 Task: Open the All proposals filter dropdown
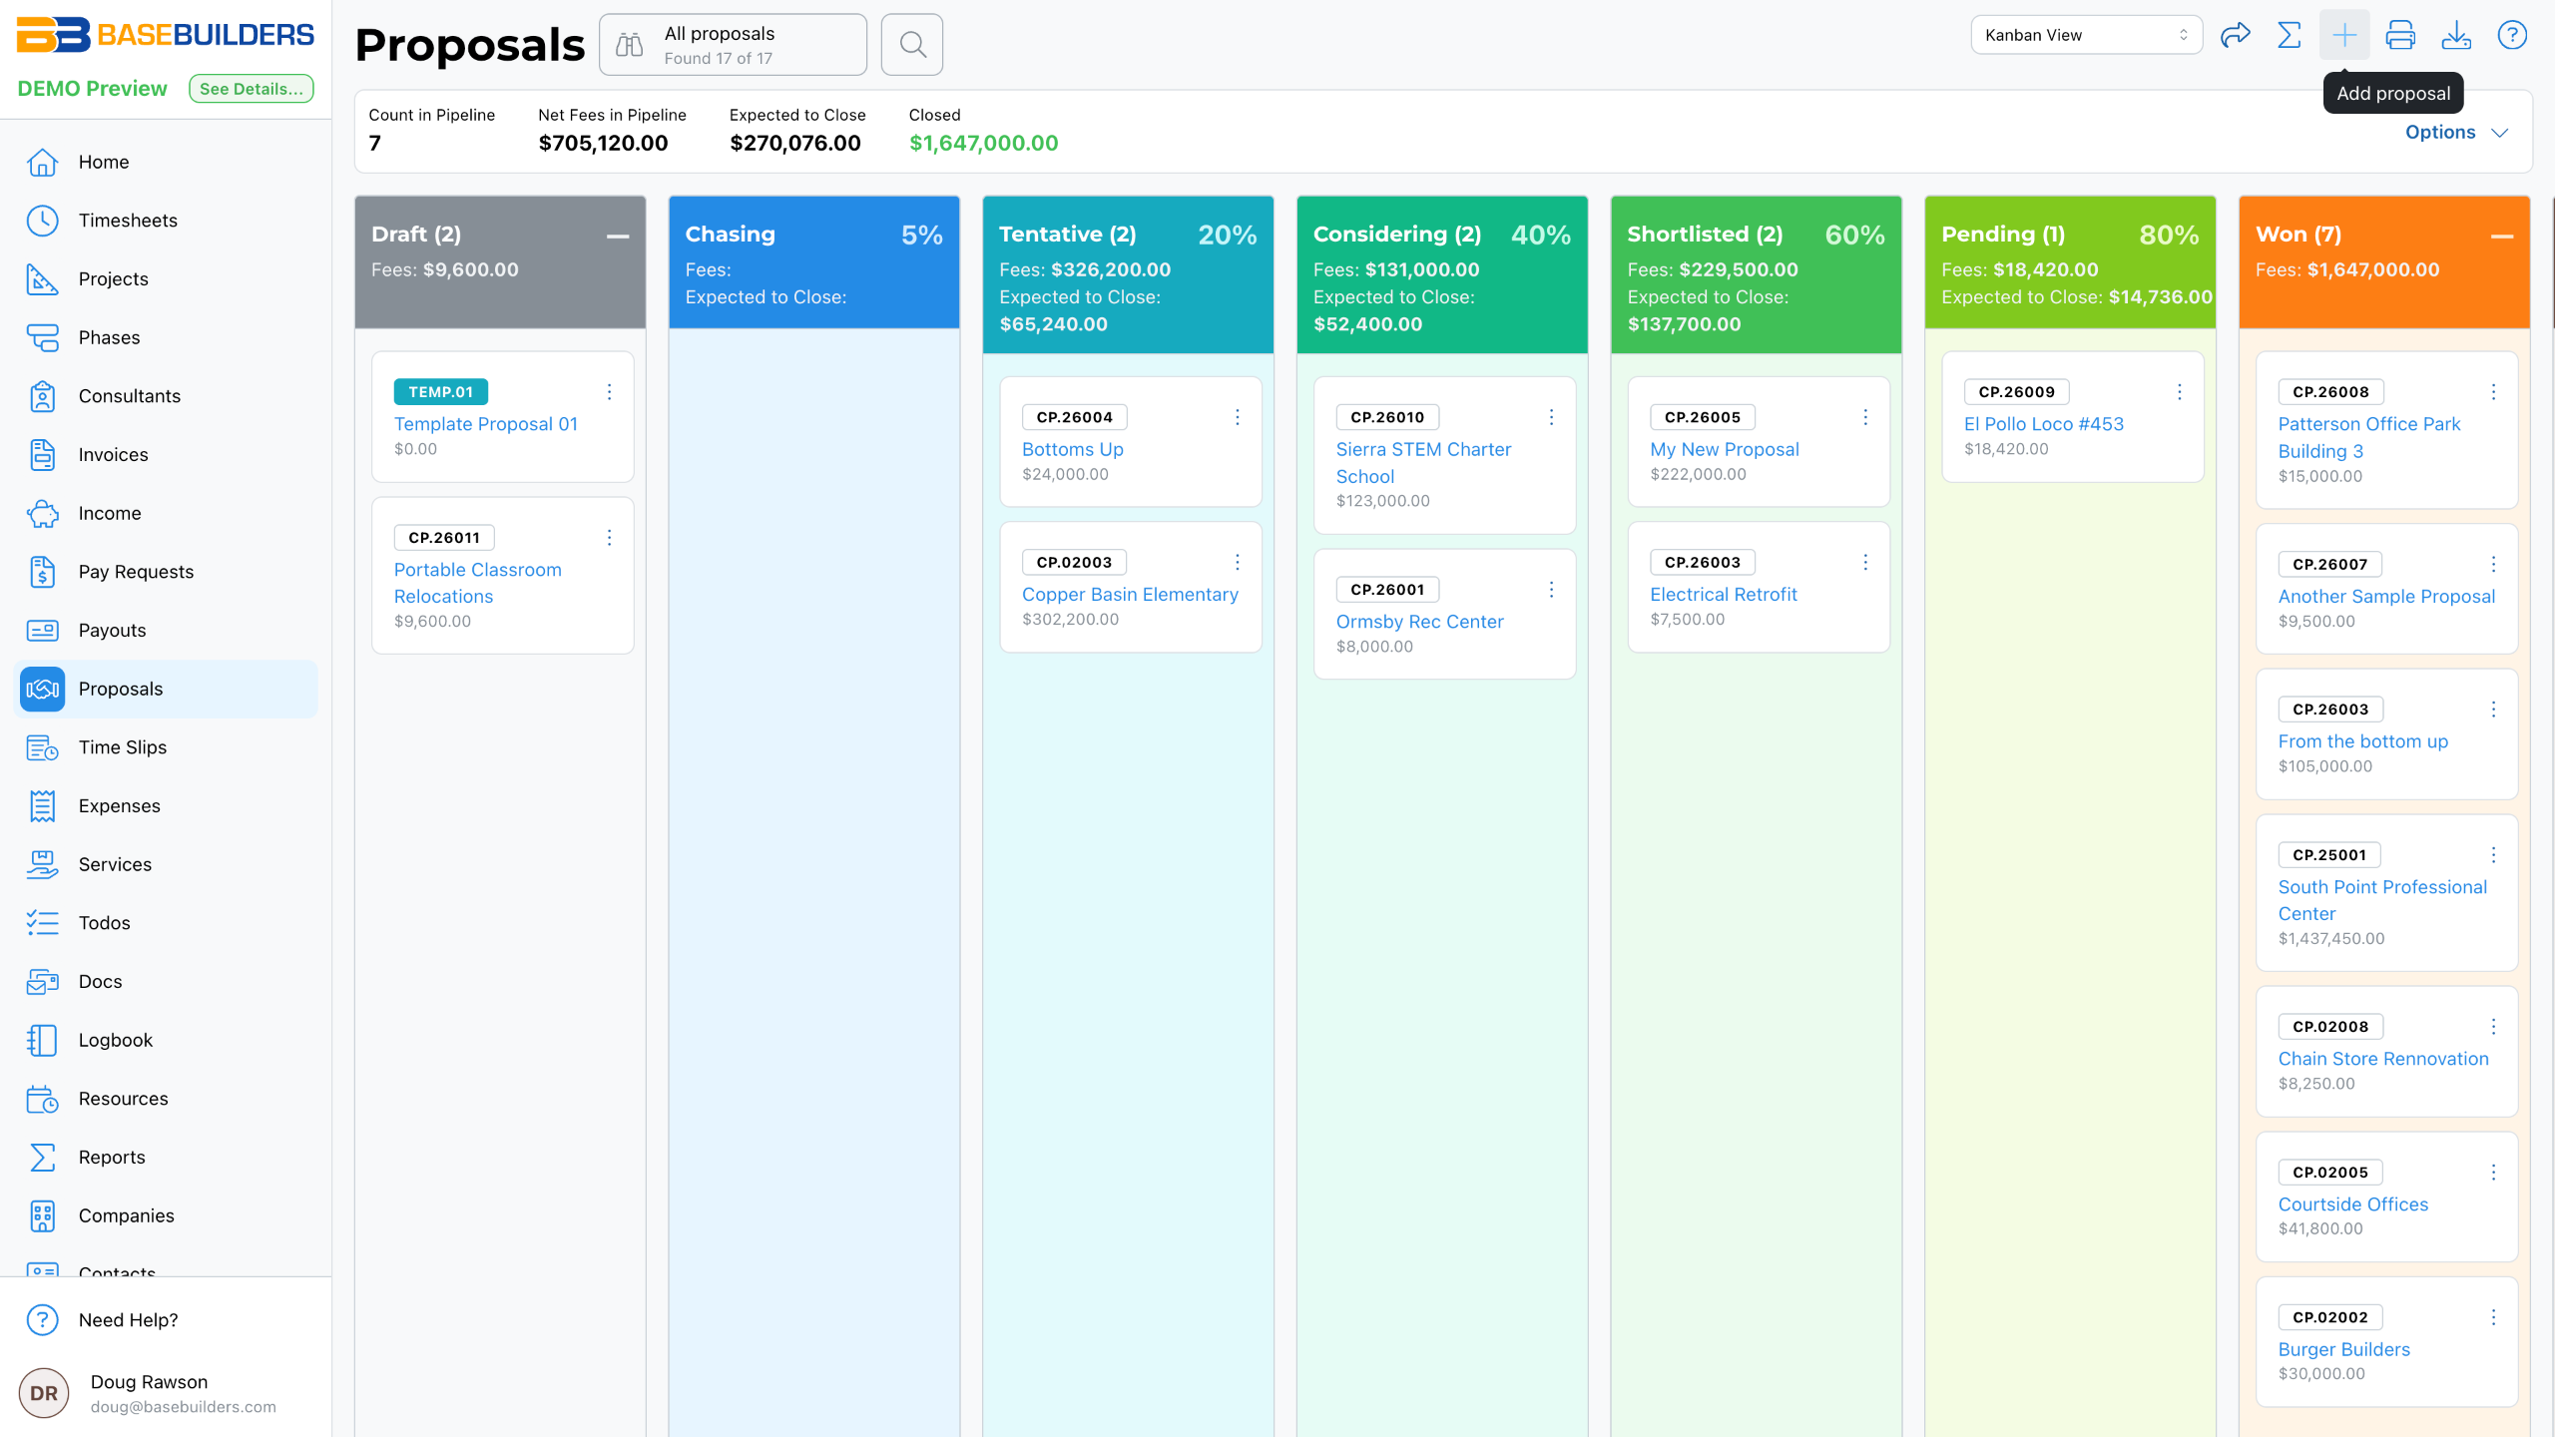click(x=733, y=45)
